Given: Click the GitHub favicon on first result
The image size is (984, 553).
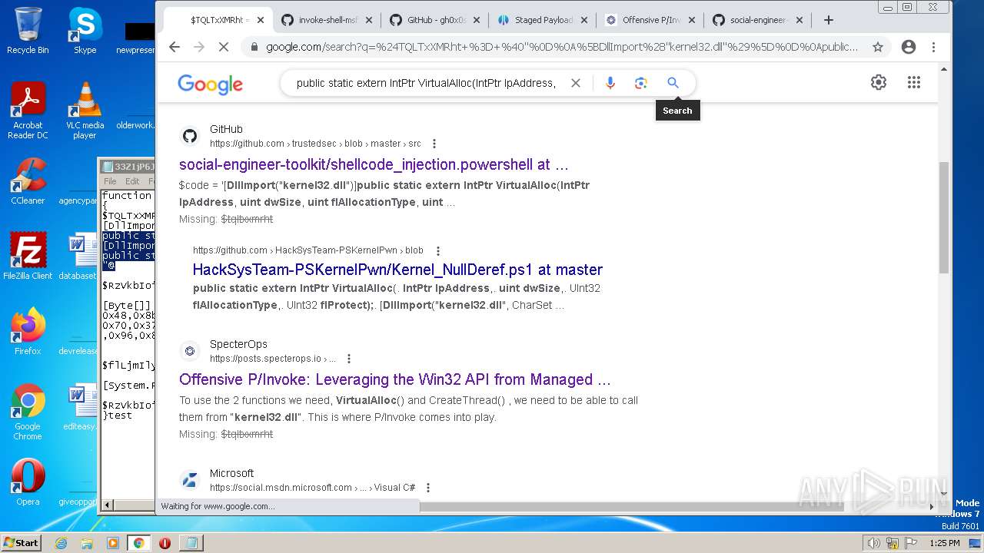Looking at the screenshot, I should pos(190,136).
